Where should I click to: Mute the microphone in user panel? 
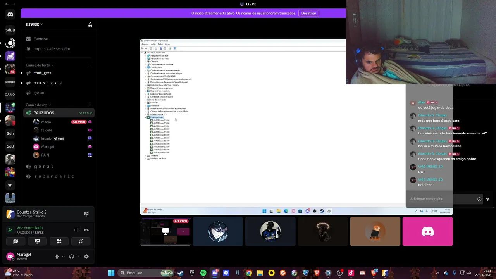click(x=57, y=257)
